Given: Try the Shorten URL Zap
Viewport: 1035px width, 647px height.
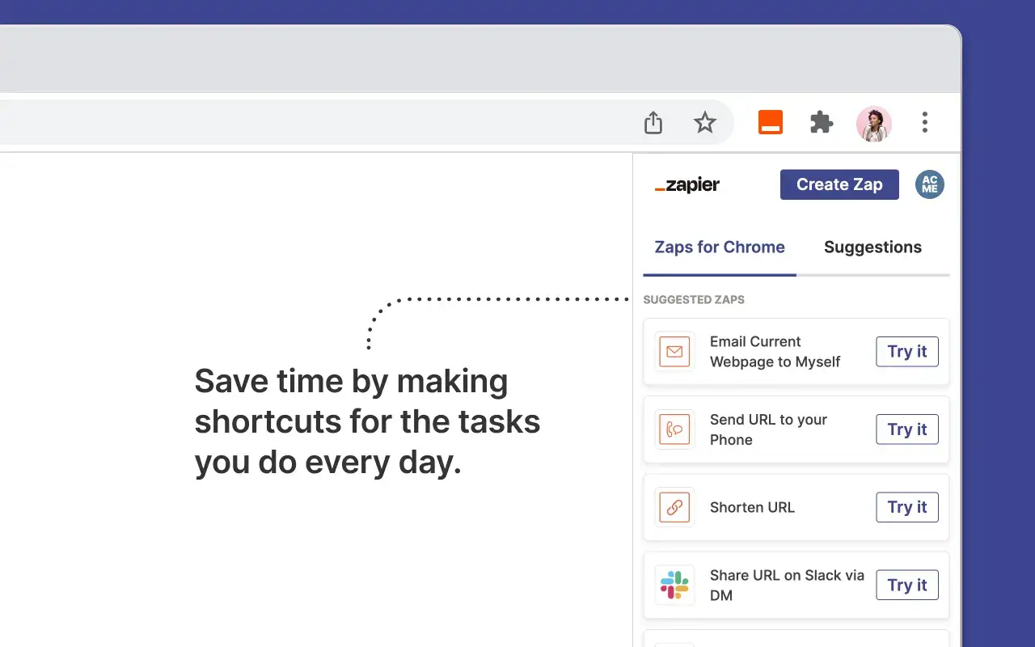Looking at the screenshot, I should [x=906, y=507].
